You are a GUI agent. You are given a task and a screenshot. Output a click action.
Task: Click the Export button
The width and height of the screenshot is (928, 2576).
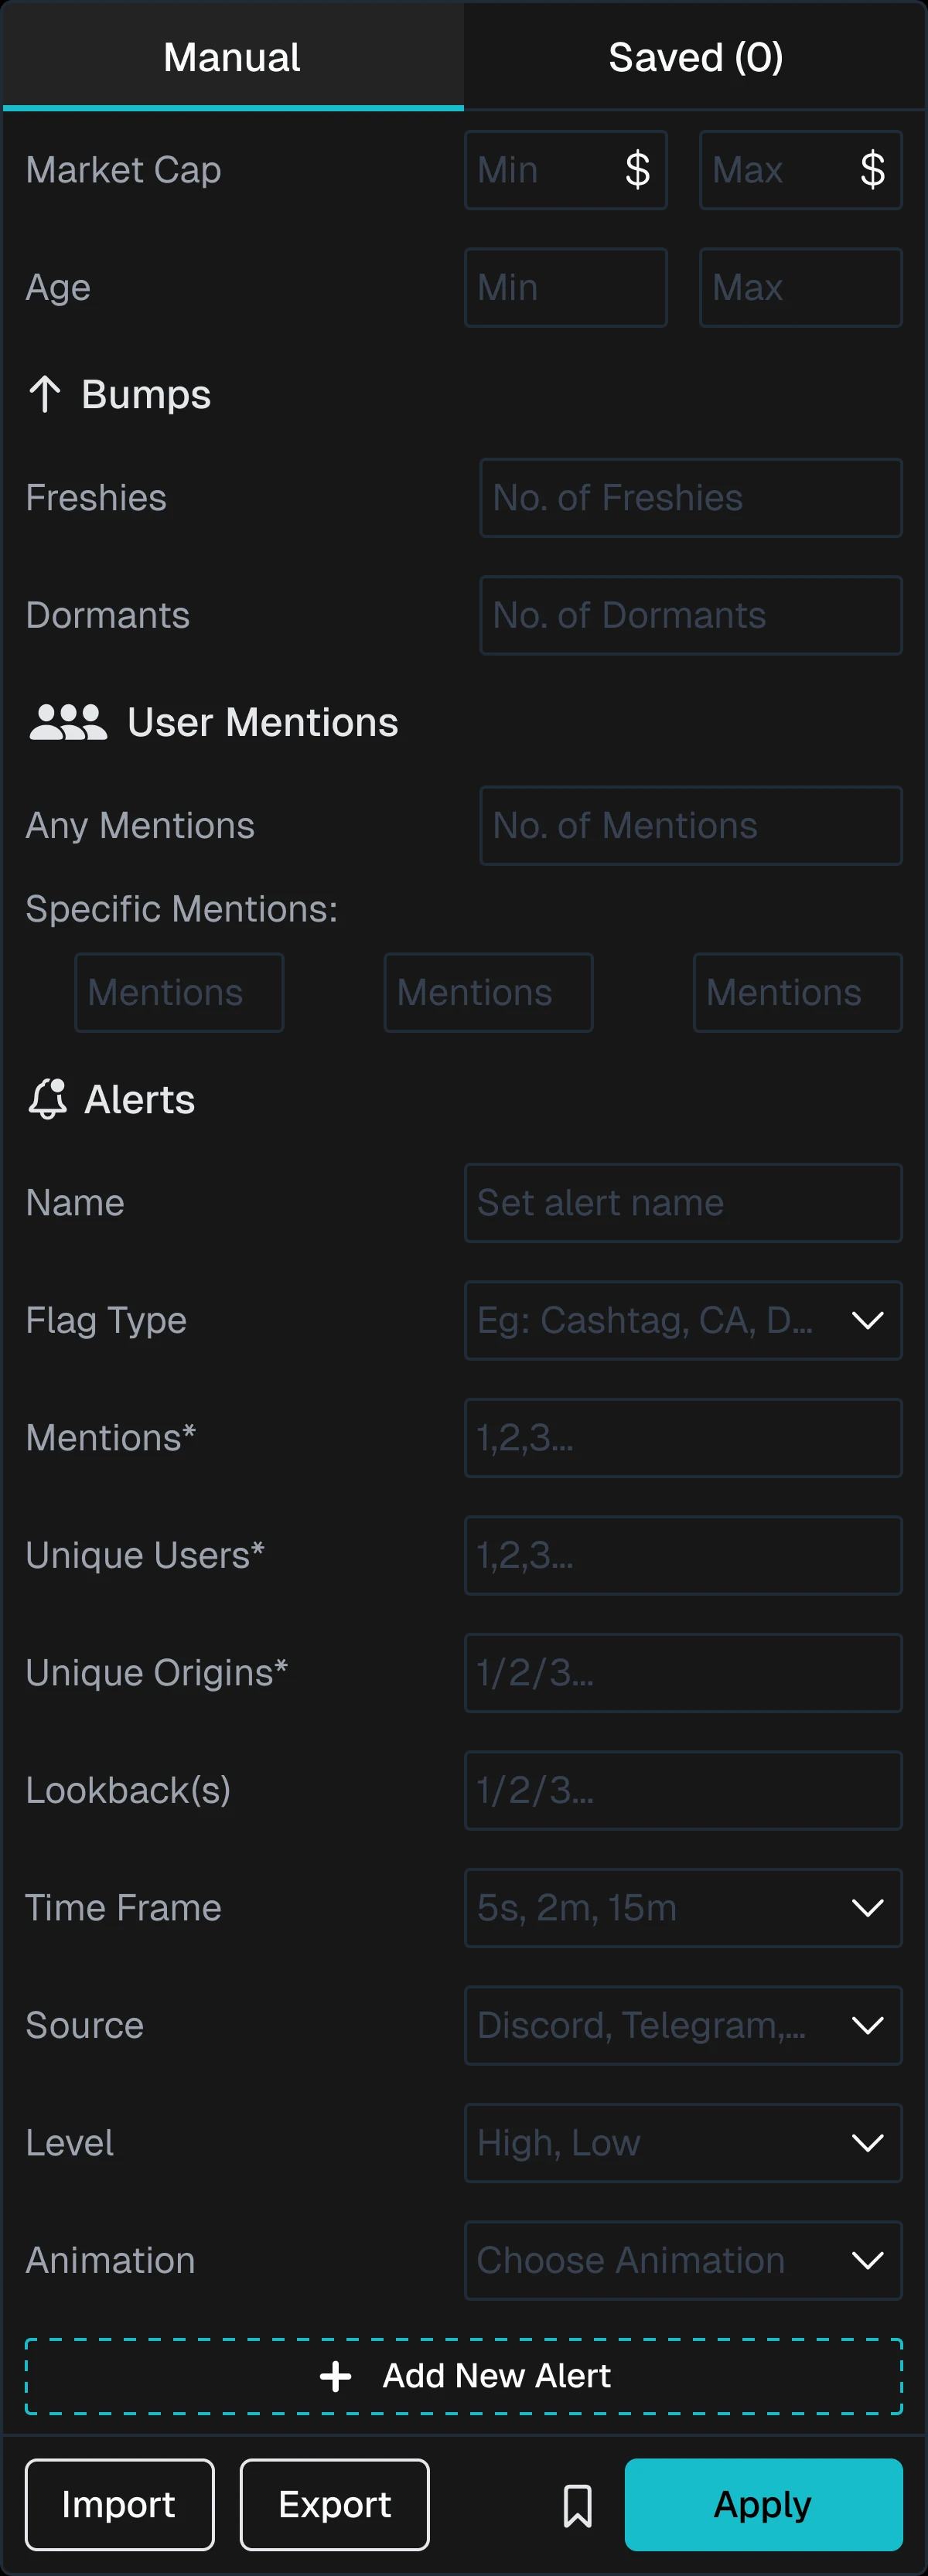(335, 2505)
